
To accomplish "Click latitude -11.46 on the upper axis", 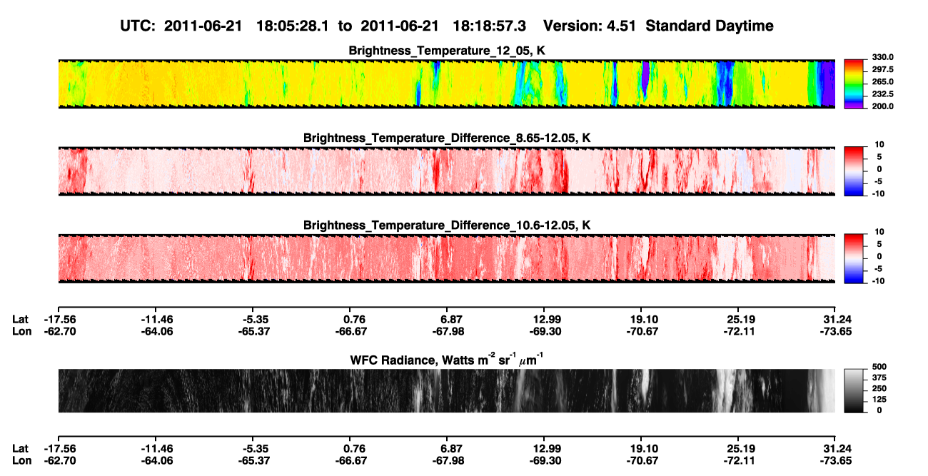I will pos(156,319).
